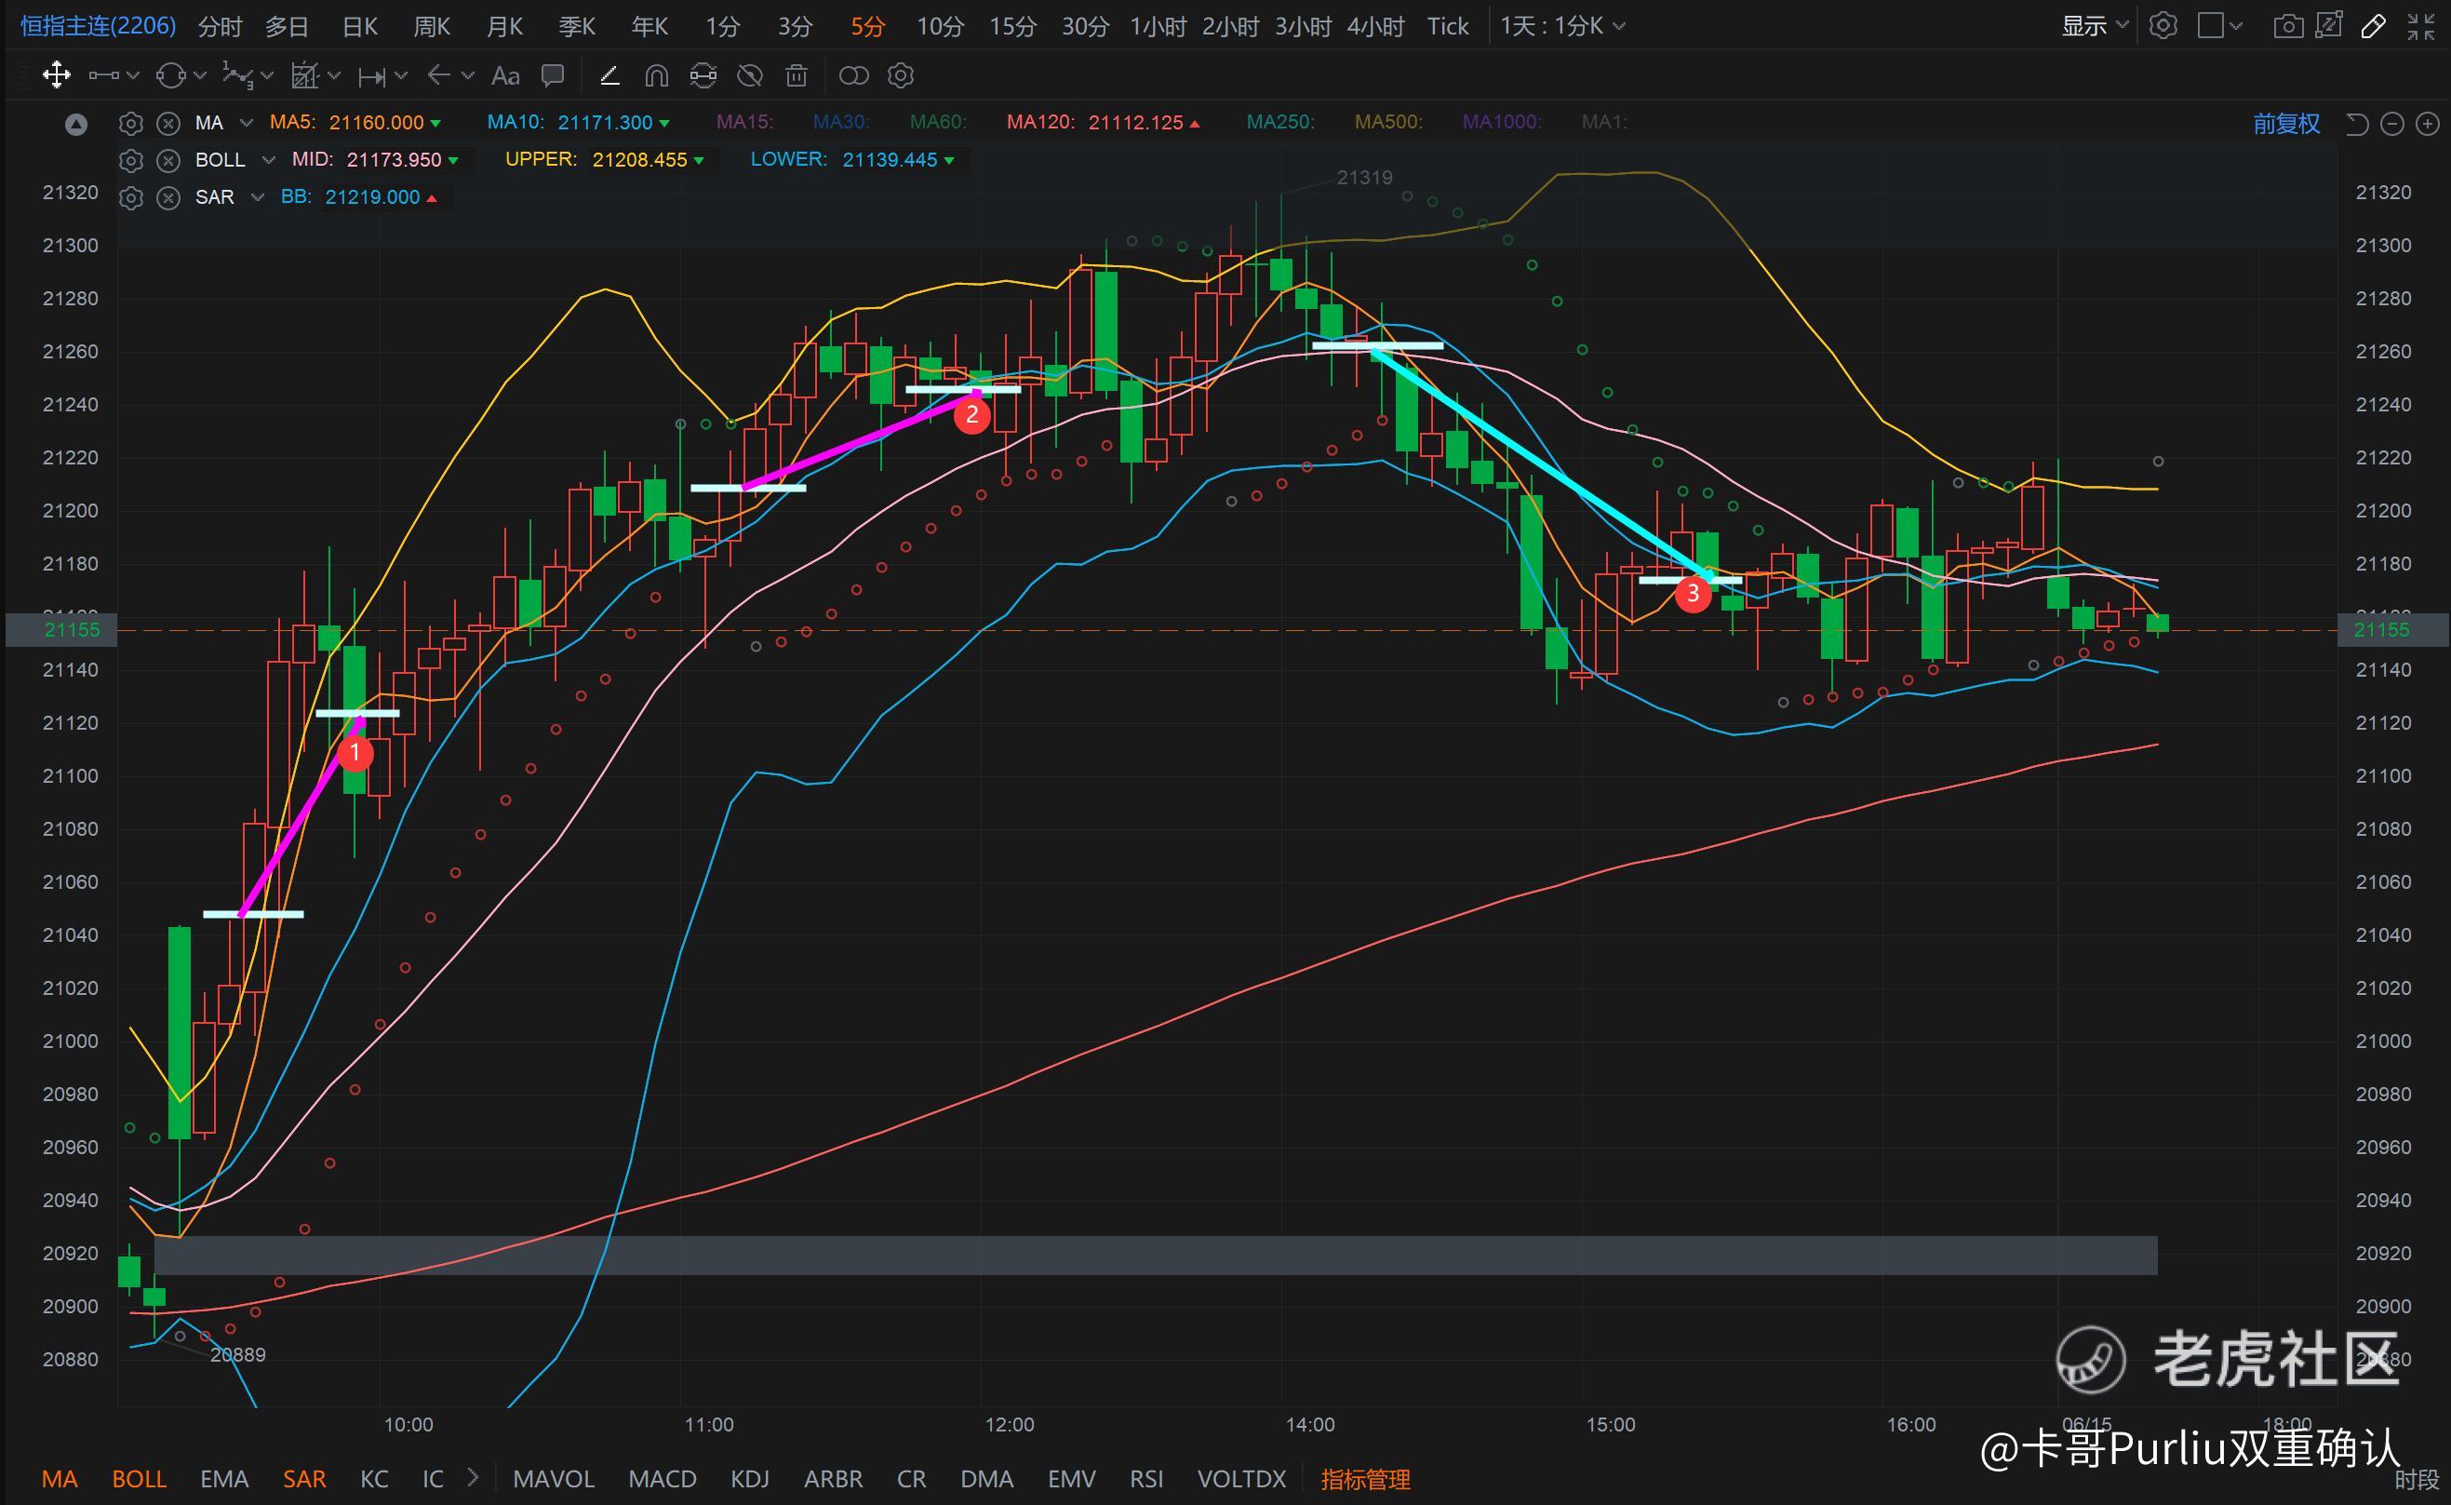Collapse indicator legend with up-triangle button

pyautogui.click(x=76, y=125)
